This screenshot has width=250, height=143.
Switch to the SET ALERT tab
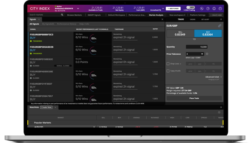click(x=205, y=19)
